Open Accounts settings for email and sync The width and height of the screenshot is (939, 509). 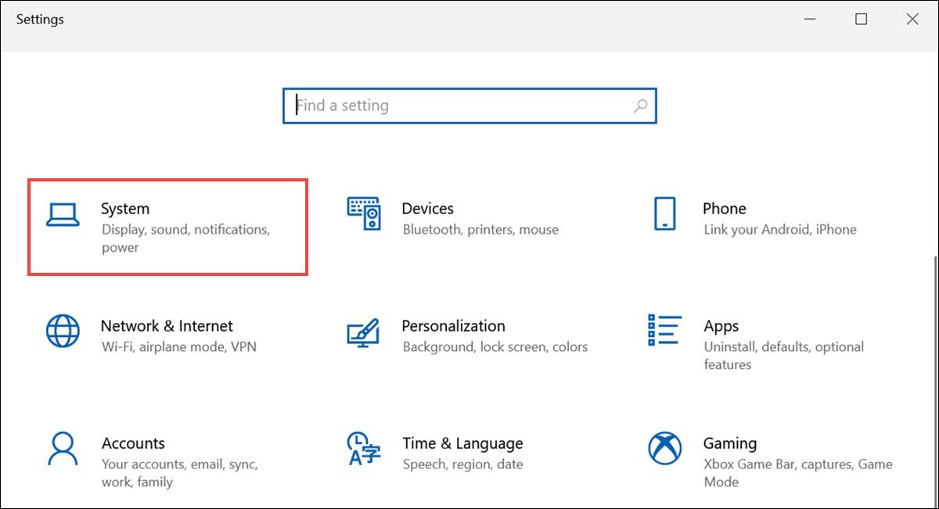(x=149, y=453)
